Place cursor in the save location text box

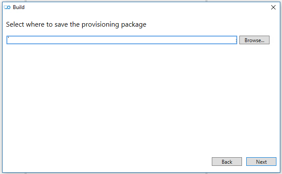coord(122,40)
